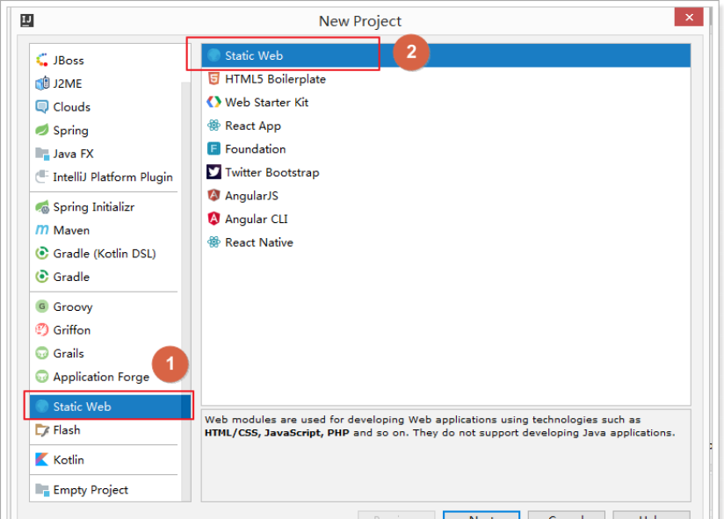Choose the Maven 'm' icon
Viewport: 724px width, 519px height.
(42, 230)
